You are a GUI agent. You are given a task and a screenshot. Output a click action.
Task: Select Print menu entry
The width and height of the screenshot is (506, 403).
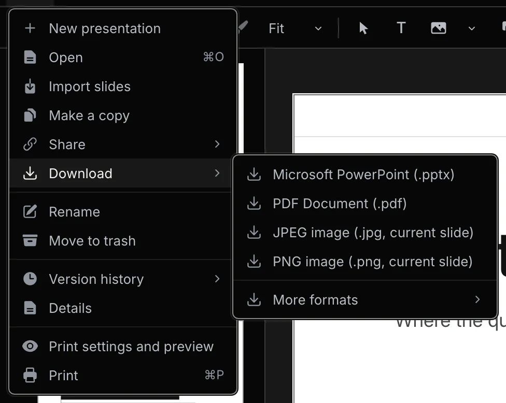coord(123,376)
